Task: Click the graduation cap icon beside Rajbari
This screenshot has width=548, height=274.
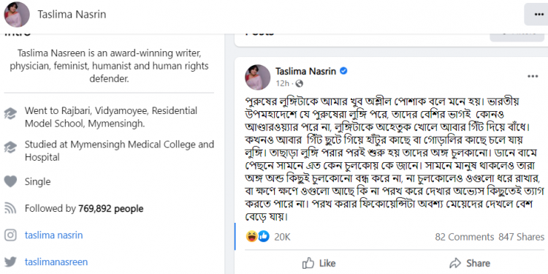Action: pos(10,113)
